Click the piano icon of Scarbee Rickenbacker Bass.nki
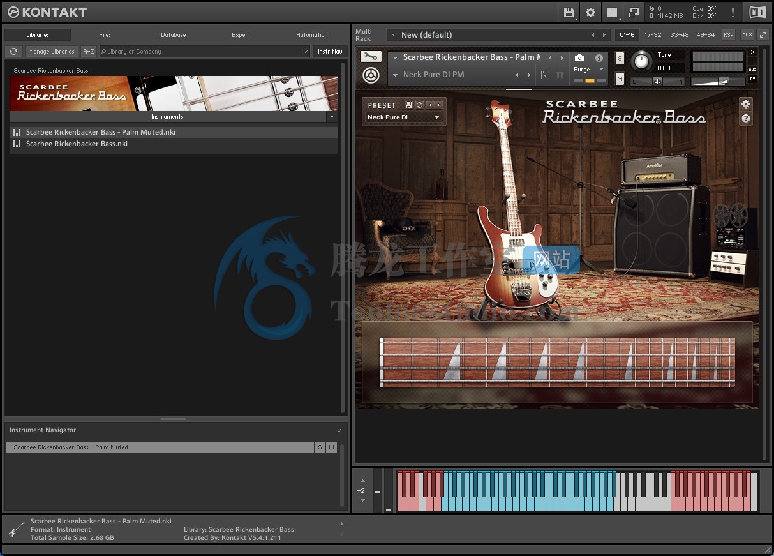The image size is (774, 556). [x=17, y=144]
